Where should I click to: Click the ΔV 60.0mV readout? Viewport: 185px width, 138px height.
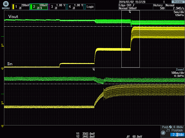(134, 137)
